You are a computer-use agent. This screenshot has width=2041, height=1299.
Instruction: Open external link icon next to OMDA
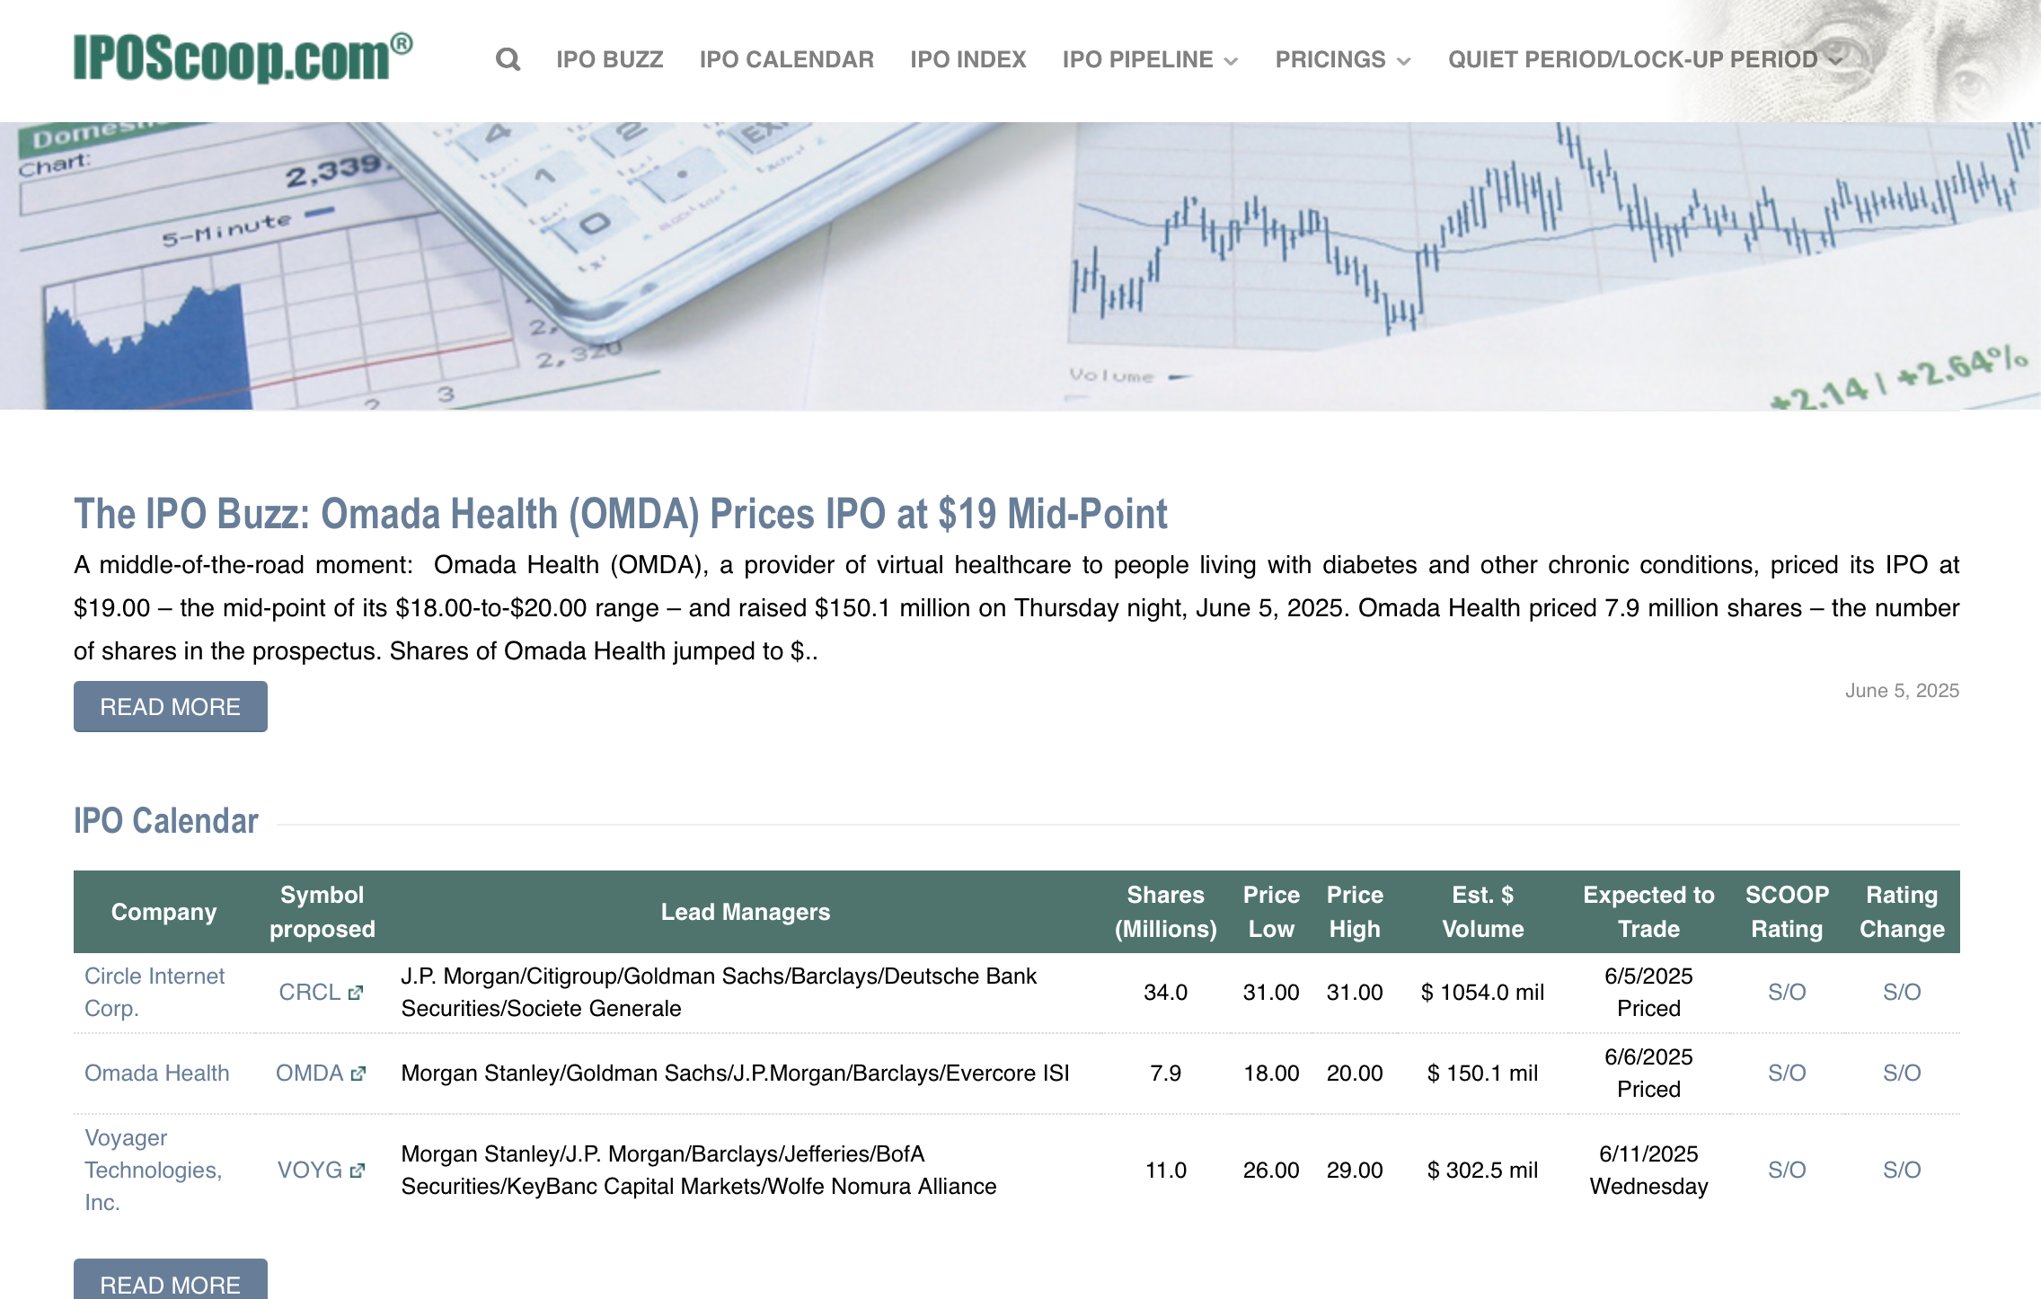[x=358, y=1074]
